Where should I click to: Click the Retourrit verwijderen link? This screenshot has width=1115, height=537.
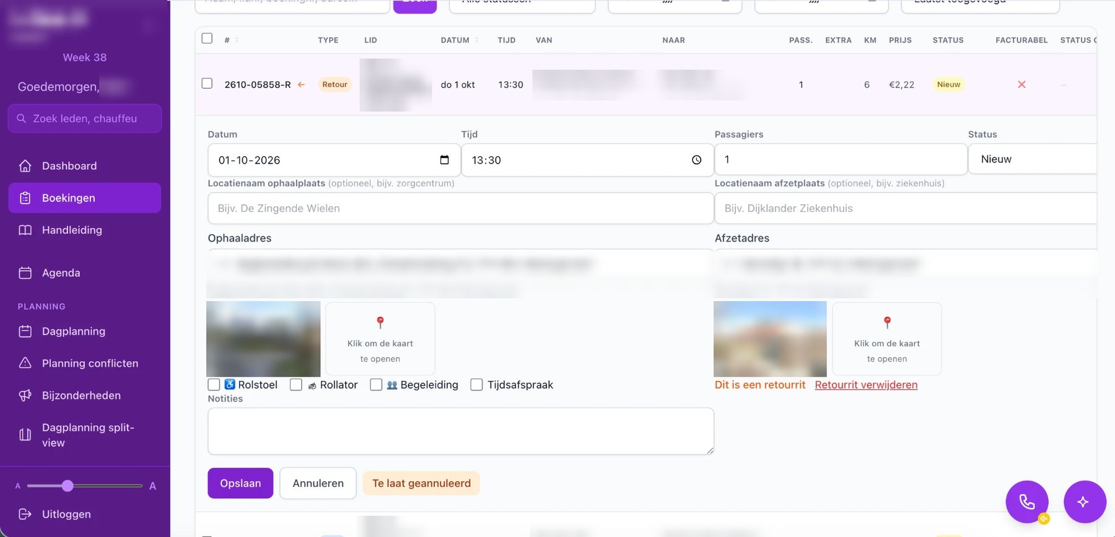click(x=866, y=385)
